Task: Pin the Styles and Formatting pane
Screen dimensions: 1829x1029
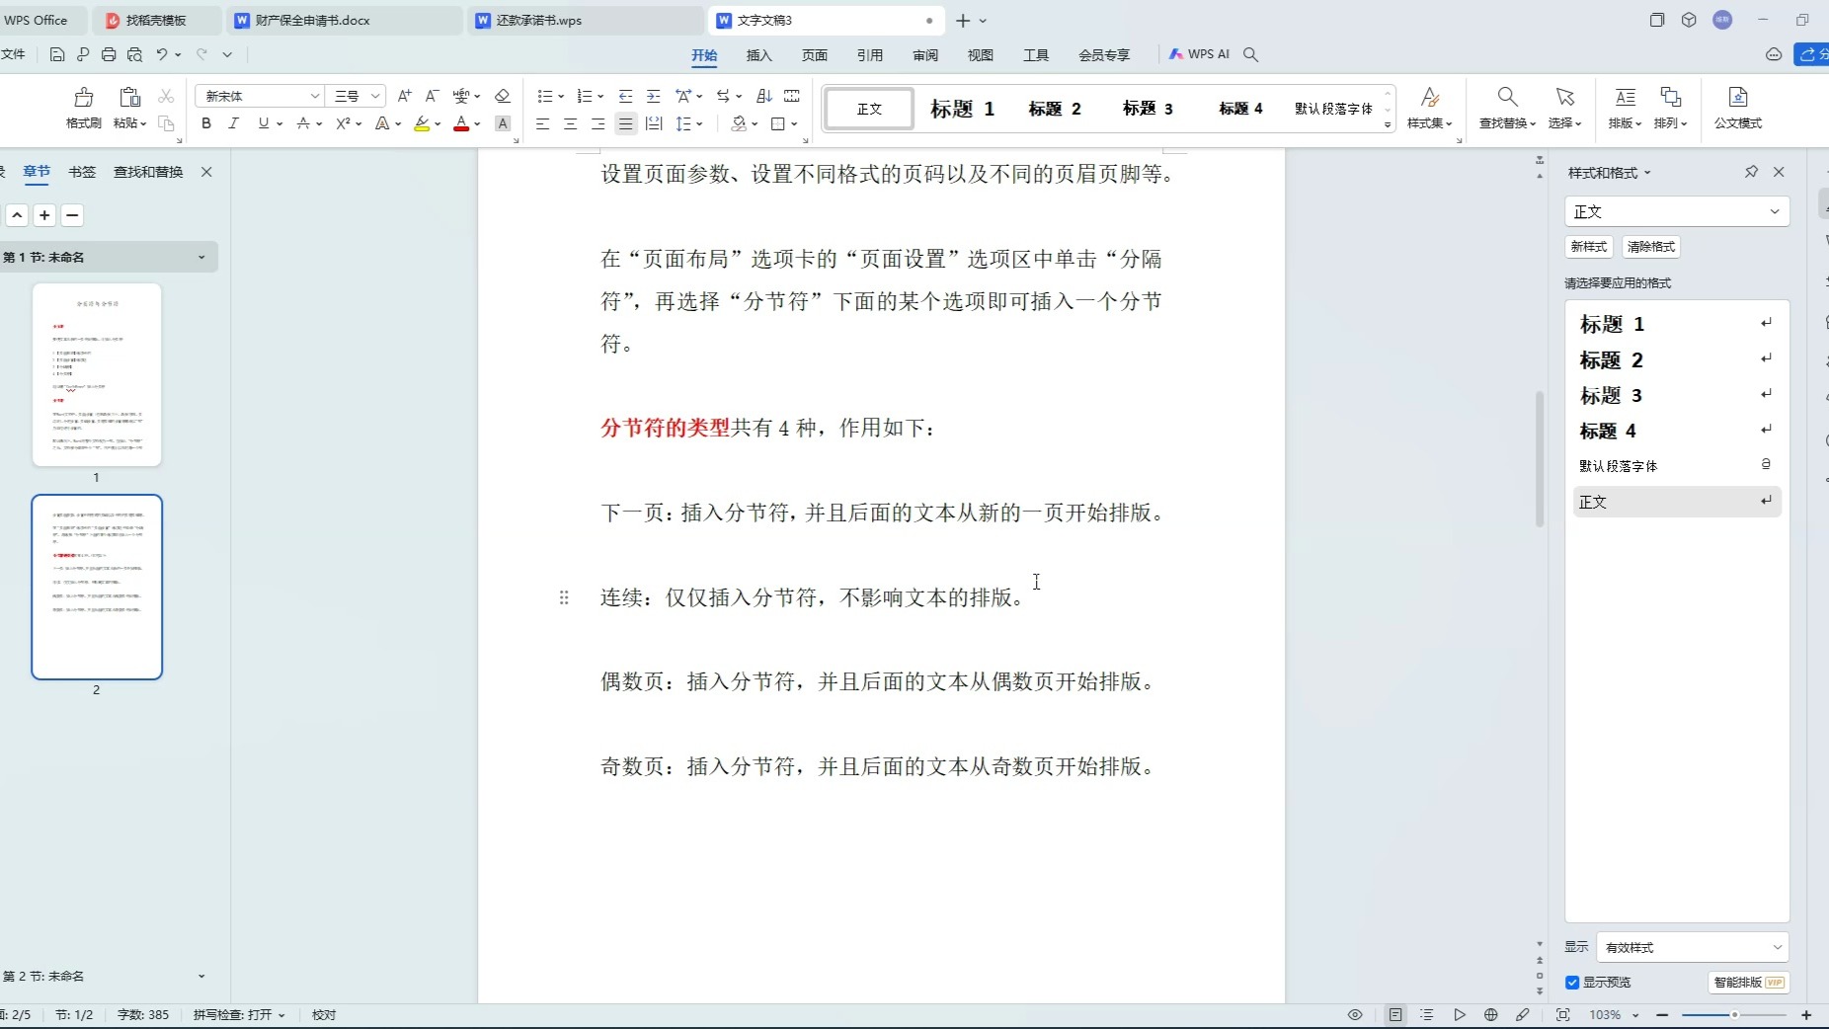Action: [1751, 172]
